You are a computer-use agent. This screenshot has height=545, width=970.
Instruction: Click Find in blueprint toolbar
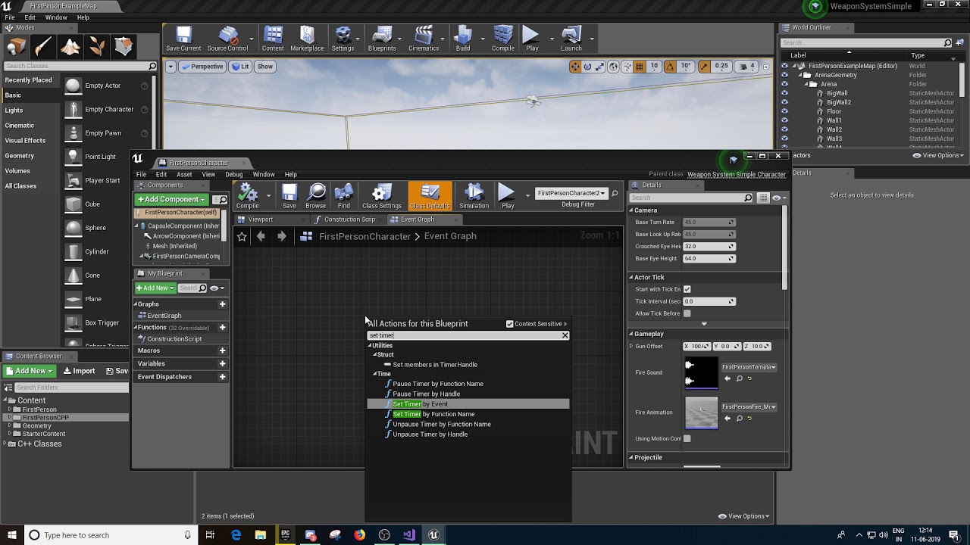pos(344,196)
